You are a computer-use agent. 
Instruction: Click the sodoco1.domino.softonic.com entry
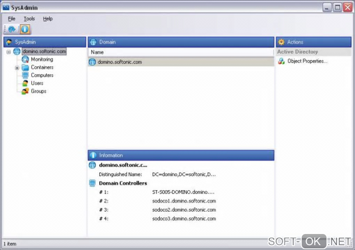point(184,201)
